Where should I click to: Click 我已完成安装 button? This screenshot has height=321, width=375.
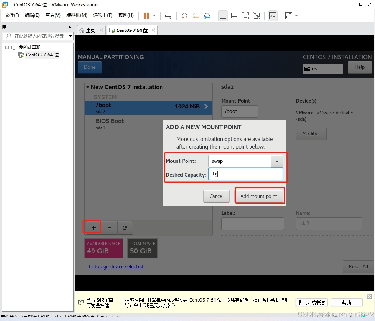(312, 303)
